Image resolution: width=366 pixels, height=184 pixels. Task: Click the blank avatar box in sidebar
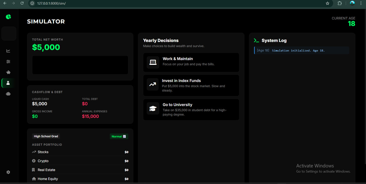click(x=9, y=34)
